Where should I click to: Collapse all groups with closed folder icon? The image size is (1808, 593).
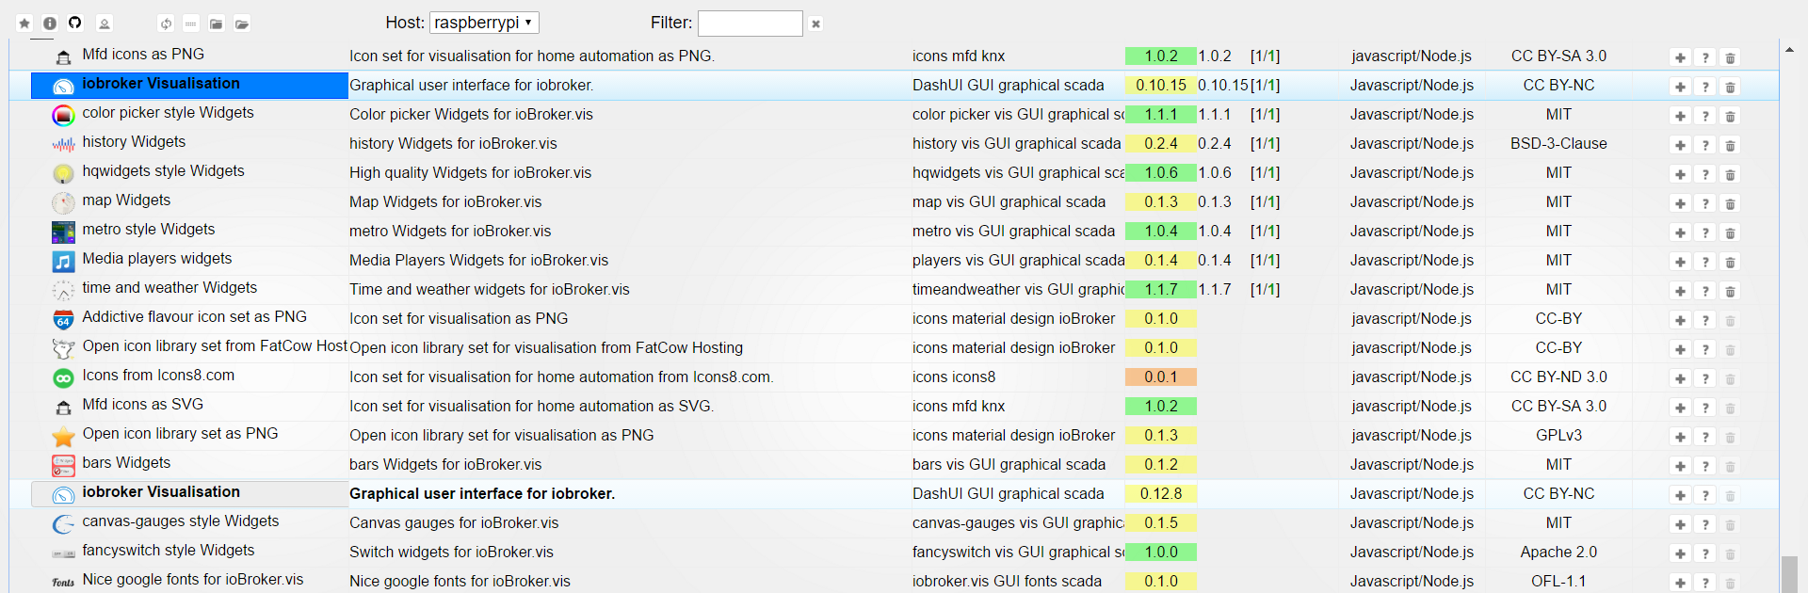point(216,24)
